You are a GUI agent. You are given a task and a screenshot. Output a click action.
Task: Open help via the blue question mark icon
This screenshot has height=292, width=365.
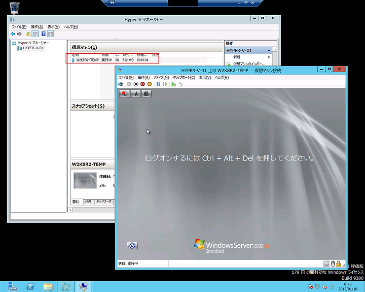coord(44,34)
